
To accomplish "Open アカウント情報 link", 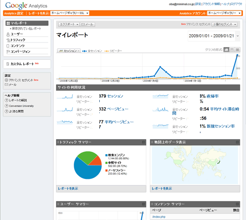I will point(211,4).
